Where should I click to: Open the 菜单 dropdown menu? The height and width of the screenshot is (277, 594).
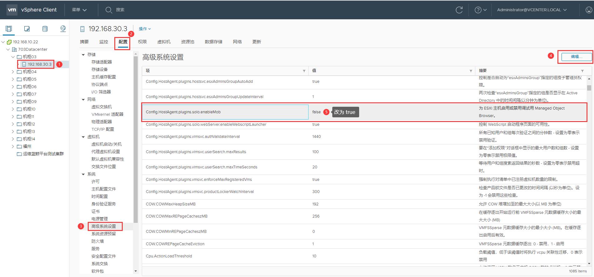click(x=79, y=10)
